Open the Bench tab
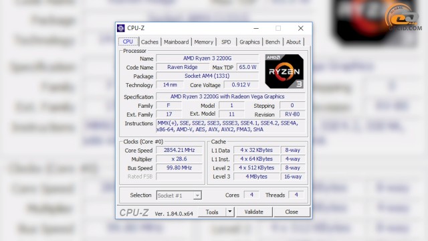Image resolution: width=428 pixels, height=241 pixels. (x=273, y=42)
